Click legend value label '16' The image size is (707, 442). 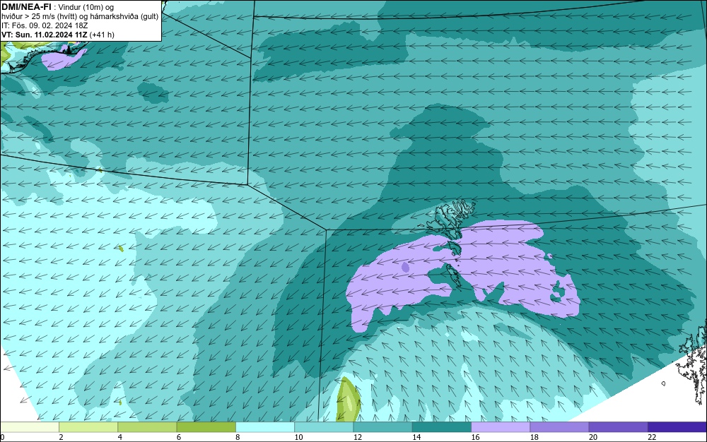click(x=475, y=437)
